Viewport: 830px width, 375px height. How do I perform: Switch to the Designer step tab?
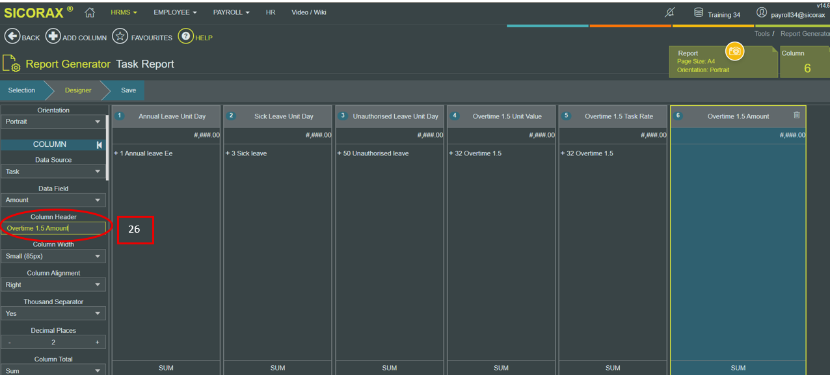pyautogui.click(x=78, y=90)
